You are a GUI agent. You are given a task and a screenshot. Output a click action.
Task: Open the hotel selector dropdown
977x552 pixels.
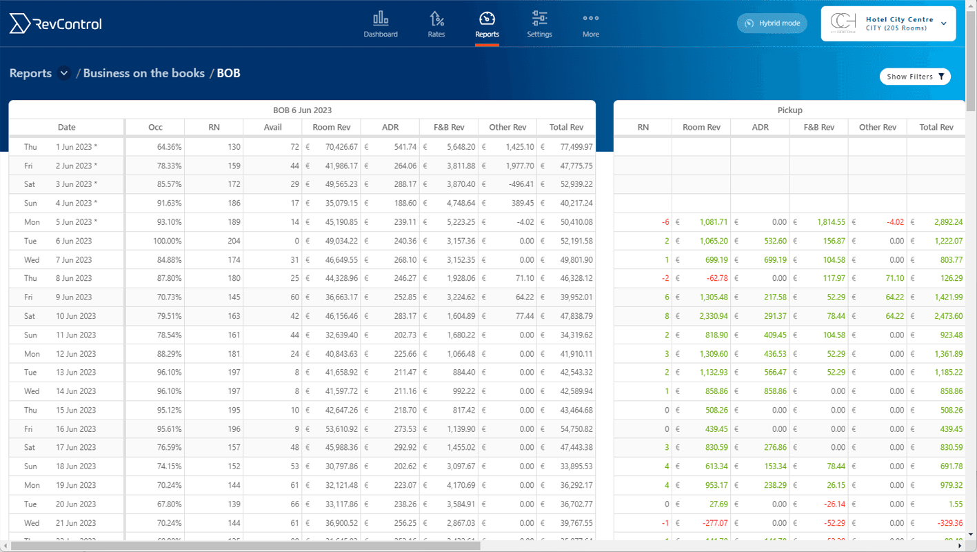coord(943,23)
